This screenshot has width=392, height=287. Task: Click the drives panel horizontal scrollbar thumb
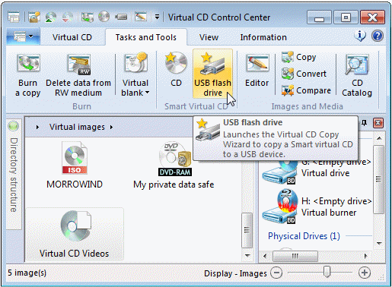coord(295,256)
